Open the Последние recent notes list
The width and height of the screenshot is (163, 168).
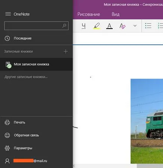(36, 38)
